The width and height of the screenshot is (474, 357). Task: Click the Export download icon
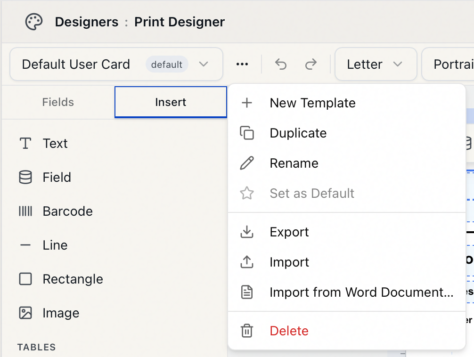pyautogui.click(x=247, y=232)
